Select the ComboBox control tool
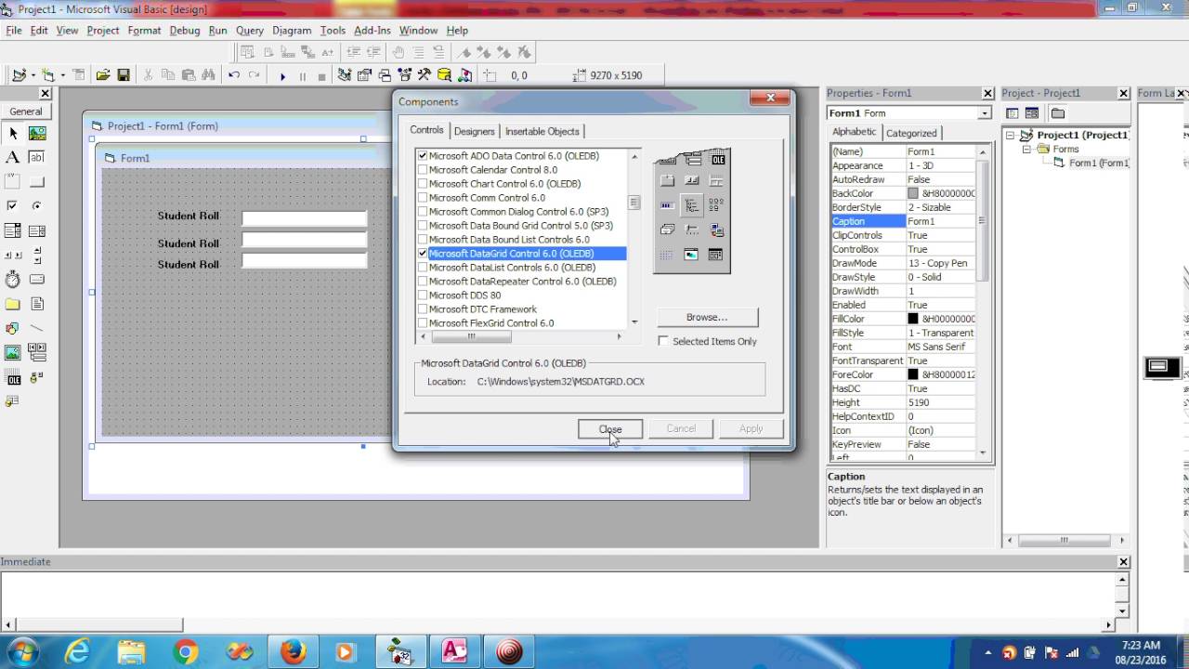The width and height of the screenshot is (1189, 669). (x=13, y=230)
